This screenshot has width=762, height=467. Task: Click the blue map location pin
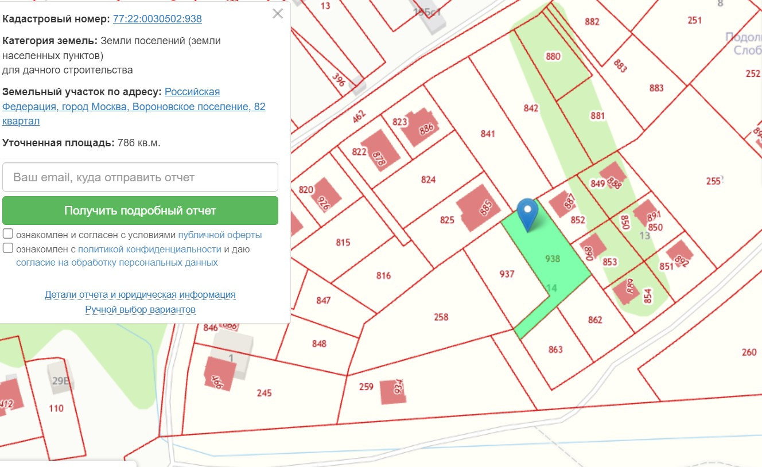point(528,213)
